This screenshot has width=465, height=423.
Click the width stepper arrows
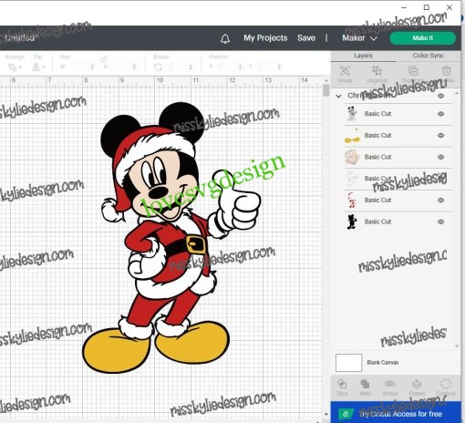point(92,67)
